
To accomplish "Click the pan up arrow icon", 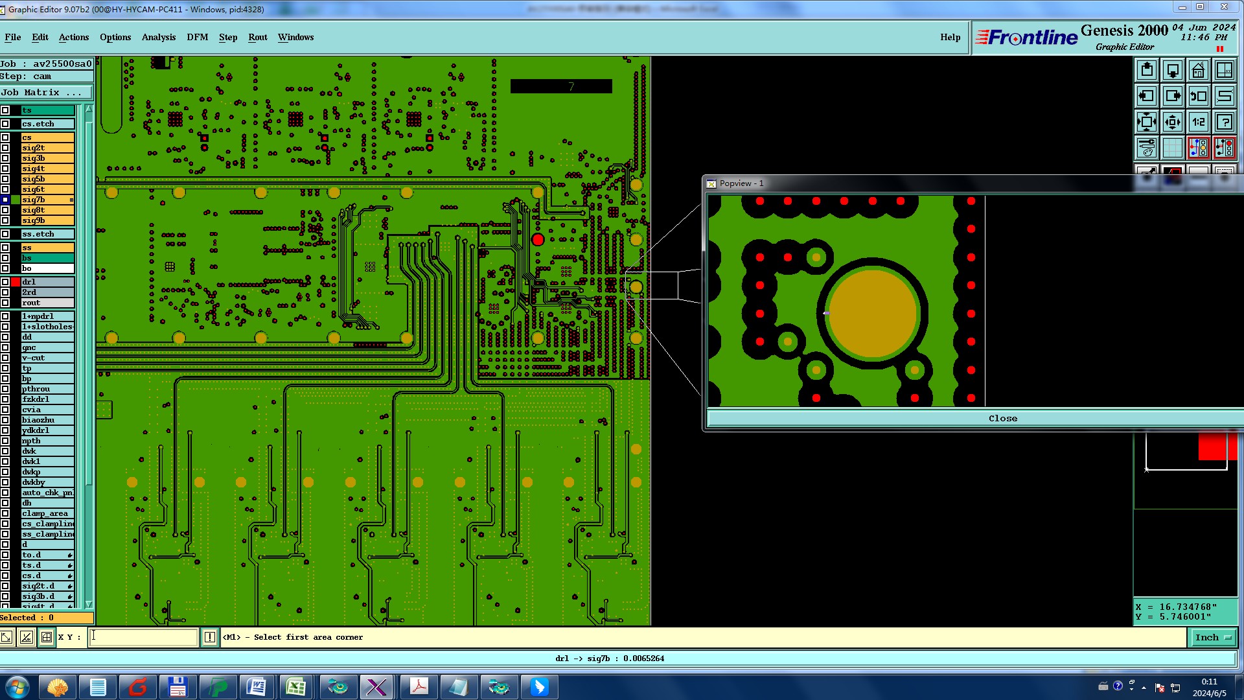I will (x=1146, y=70).
